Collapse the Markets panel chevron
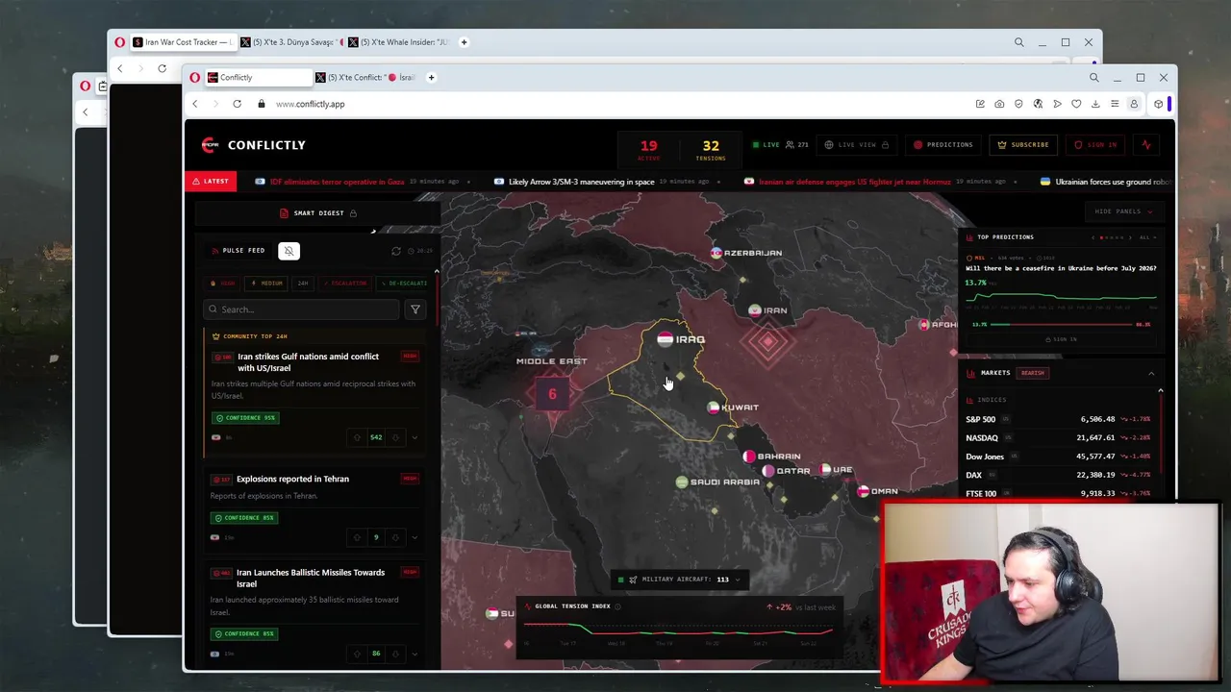Viewport: 1231px width, 692px height. click(x=1151, y=373)
